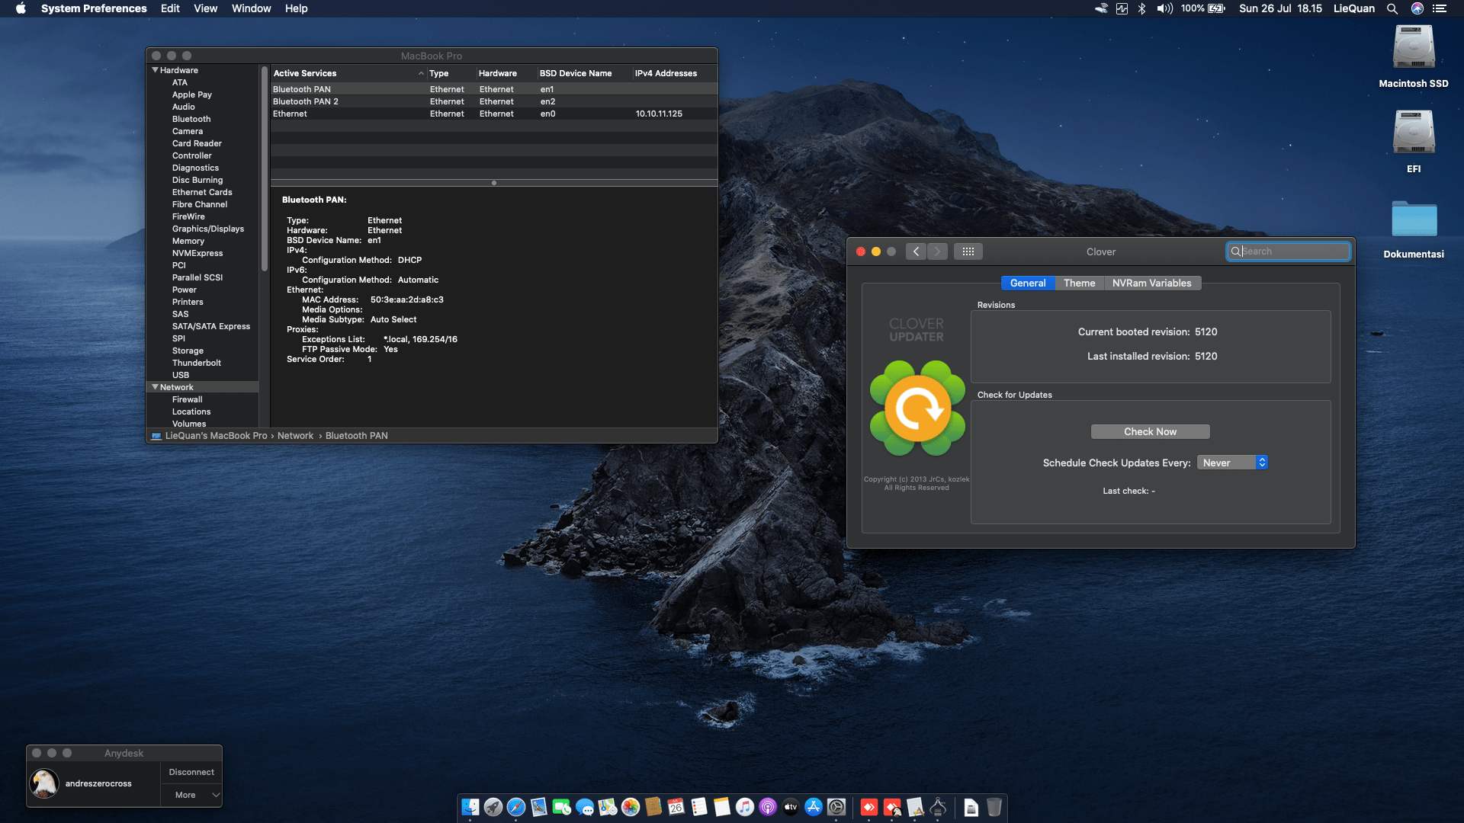Select Graphics/Displays in the Hardware list
1464x823 pixels.
click(208, 229)
